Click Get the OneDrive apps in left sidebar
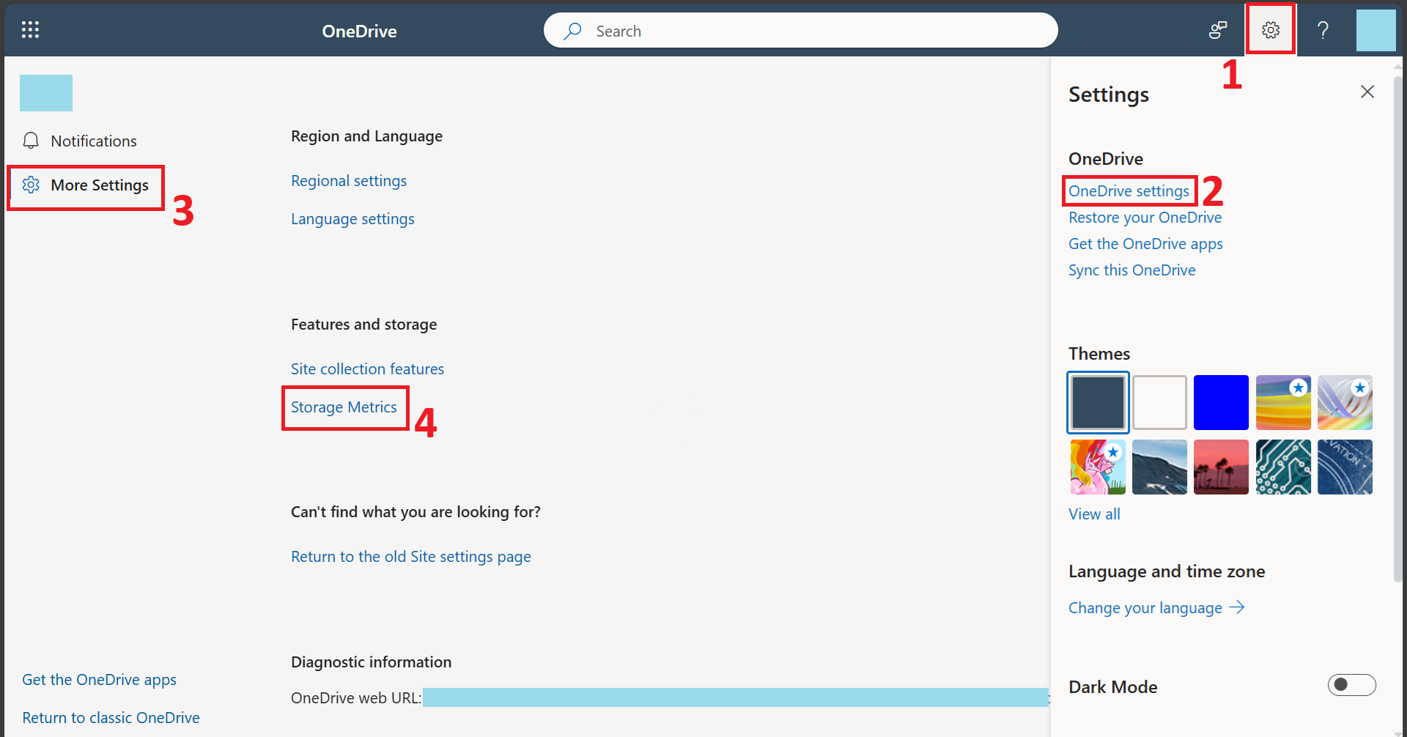This screenshot has width=1407, height=737. coord(99,680)
